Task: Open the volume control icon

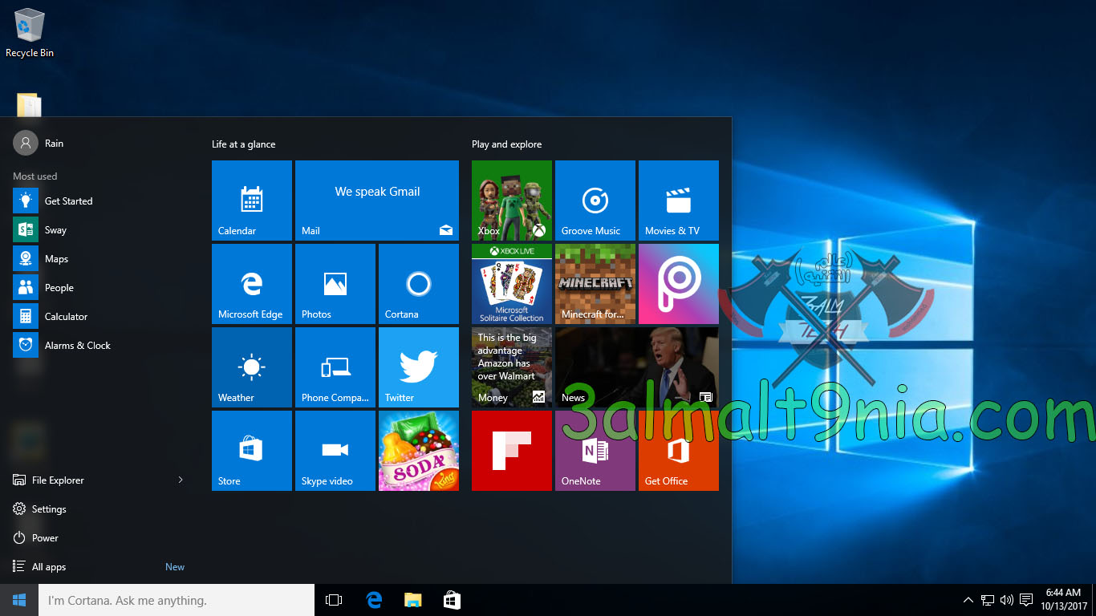Action: [x=1007, y=600]
